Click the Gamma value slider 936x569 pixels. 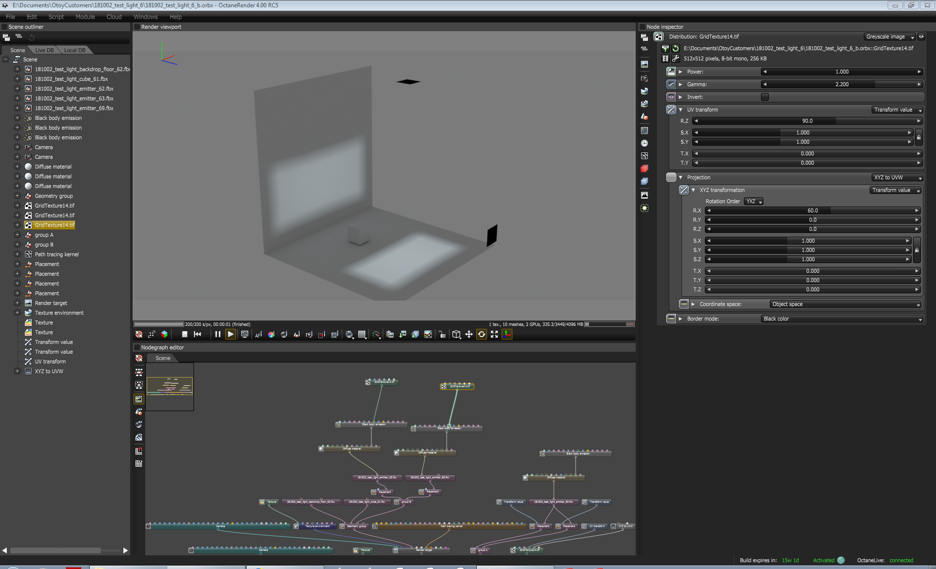(841, 84)
